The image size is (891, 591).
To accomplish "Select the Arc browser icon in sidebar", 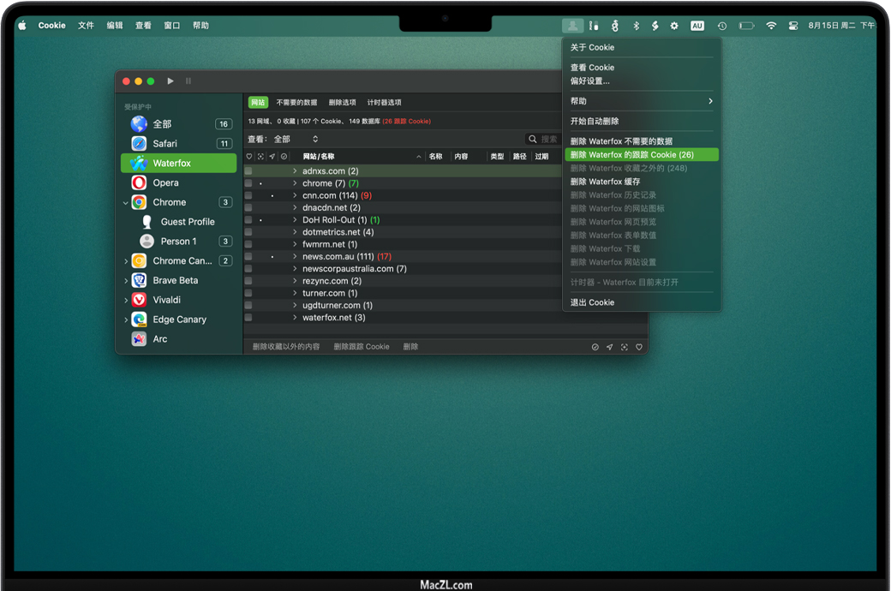I will point(139,338).
